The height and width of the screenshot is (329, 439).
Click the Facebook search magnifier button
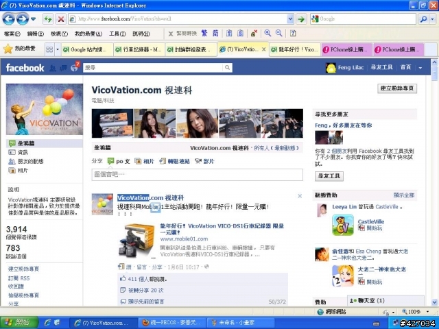(x=228, y=67)
